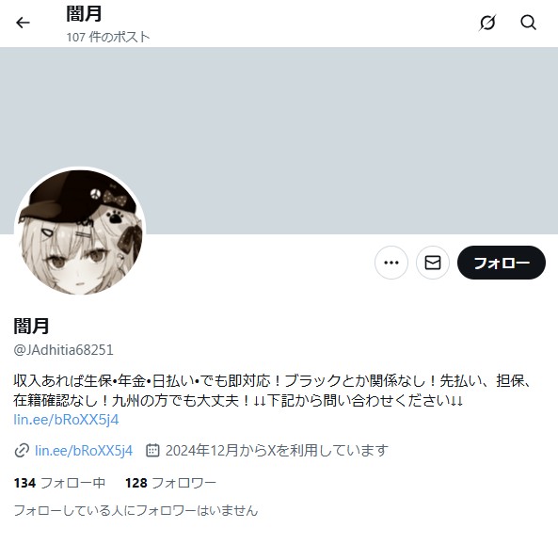The height and width of the screenshot is (544, 558).
Task: Go back using the left arrow
Action: click(23, 23)
